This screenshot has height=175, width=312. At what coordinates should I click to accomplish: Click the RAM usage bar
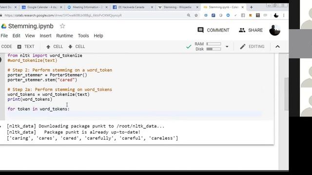coord(214,44)
